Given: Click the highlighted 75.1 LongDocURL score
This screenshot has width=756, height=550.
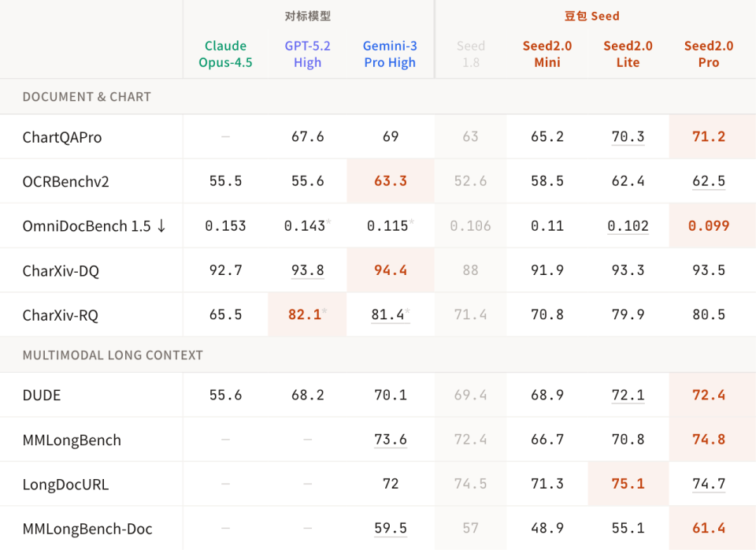Looking at the screenshot, I should (x=628, y=484).
